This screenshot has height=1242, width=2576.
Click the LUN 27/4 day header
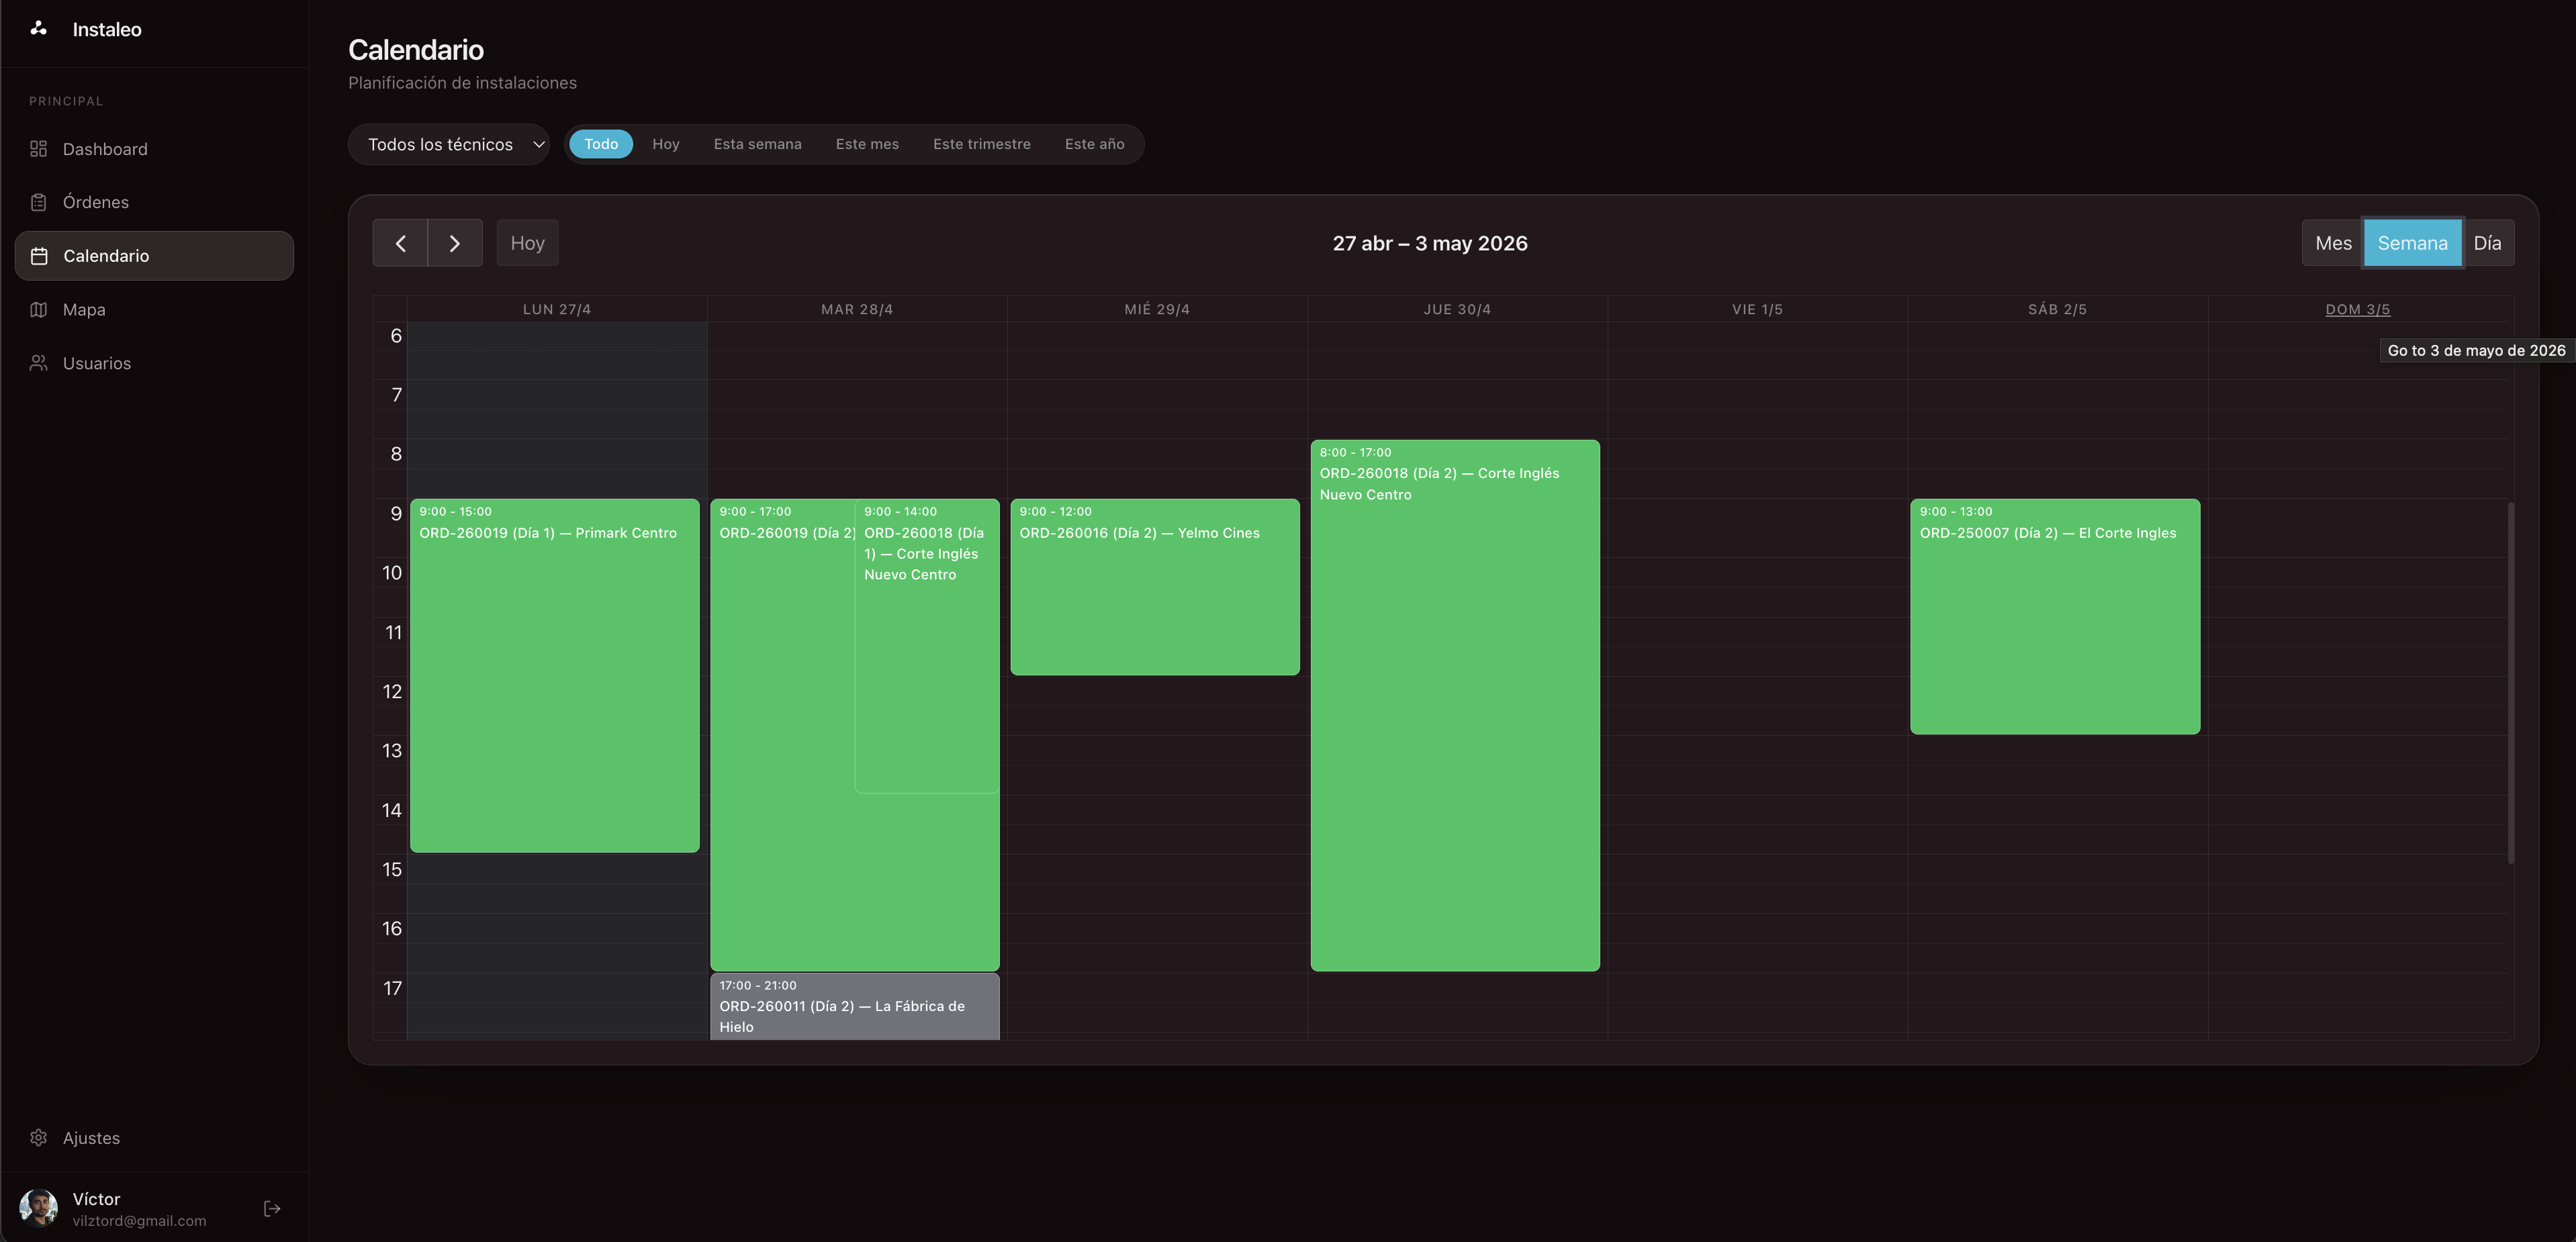pyautogui.click(x=557, y=310)
